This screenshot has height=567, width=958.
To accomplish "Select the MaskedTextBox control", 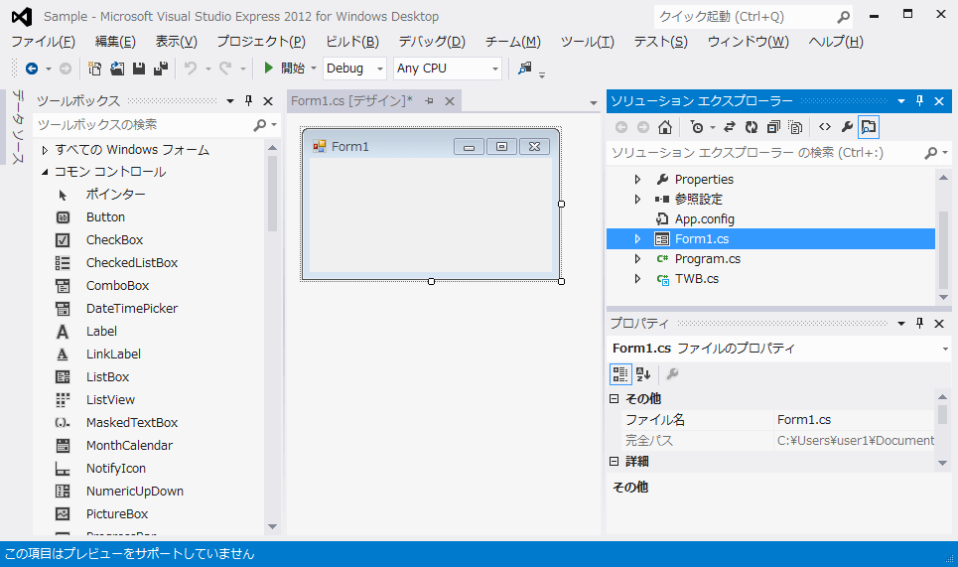I will pos(131,422).
